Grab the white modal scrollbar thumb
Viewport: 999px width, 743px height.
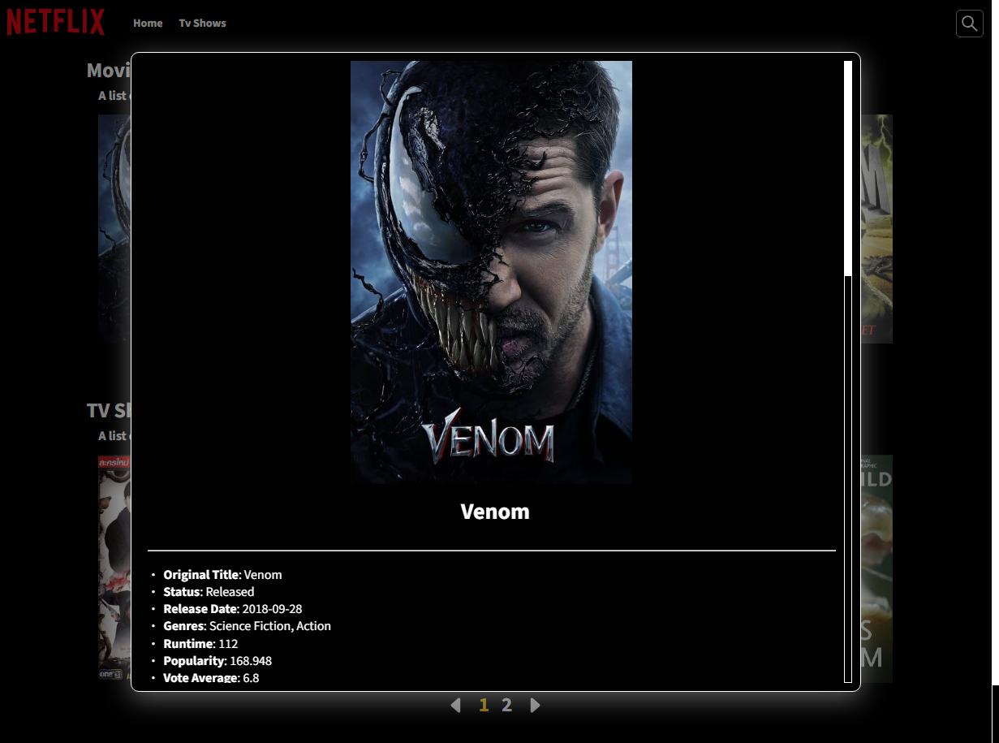coord(848,168)
